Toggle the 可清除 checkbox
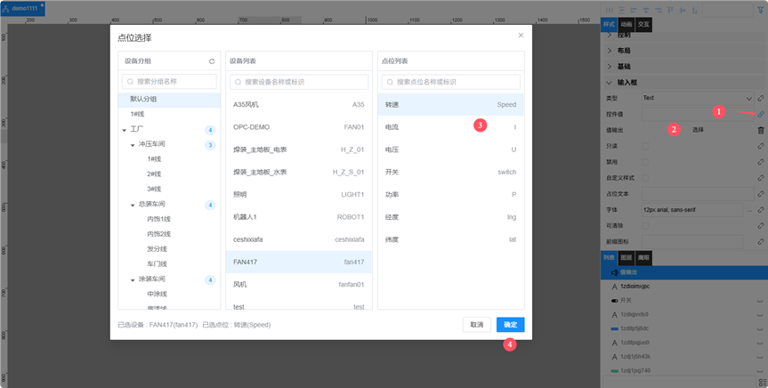This screenshot has height=388, width=768. pos(646,226)
